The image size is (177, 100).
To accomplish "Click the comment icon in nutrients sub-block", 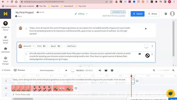I will 140,54.
